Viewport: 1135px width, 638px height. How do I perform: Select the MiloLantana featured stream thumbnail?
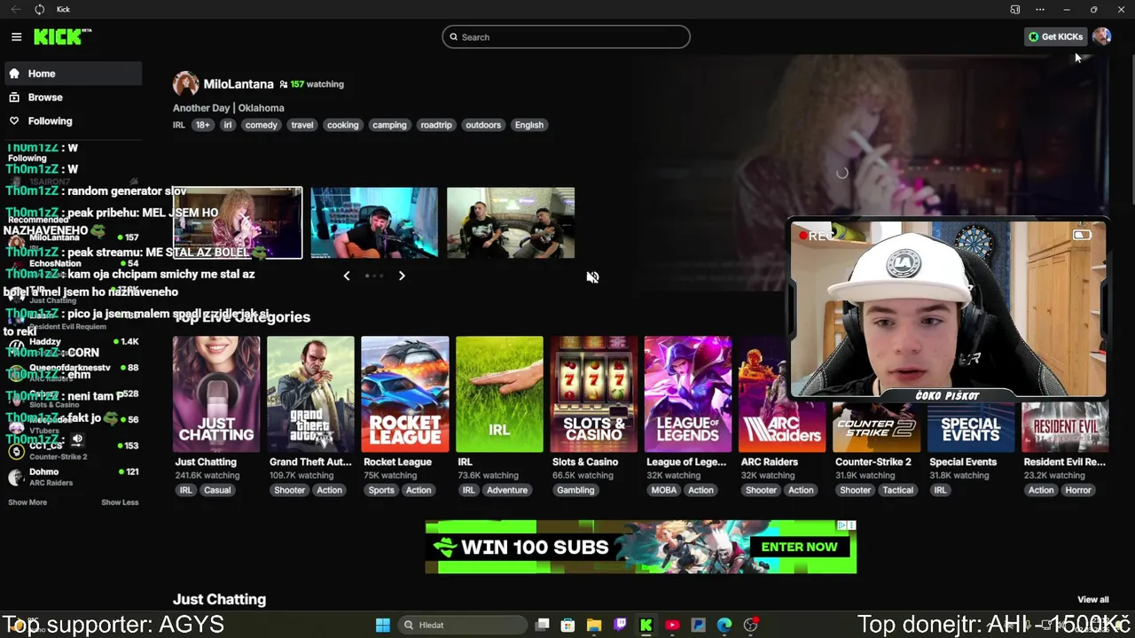click(238, 222)
